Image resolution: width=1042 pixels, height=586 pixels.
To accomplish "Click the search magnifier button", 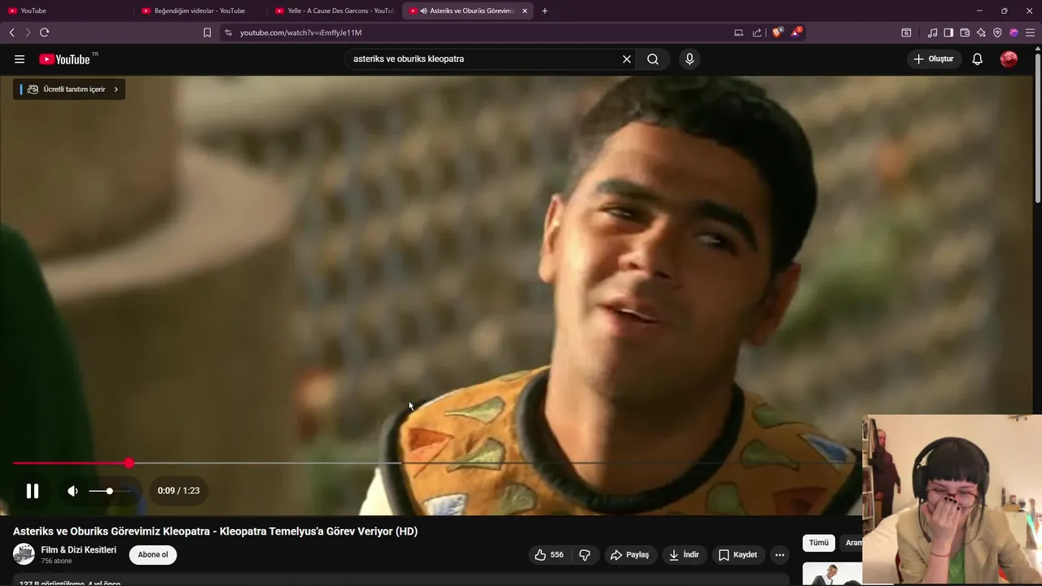I will tap(653, 59).
